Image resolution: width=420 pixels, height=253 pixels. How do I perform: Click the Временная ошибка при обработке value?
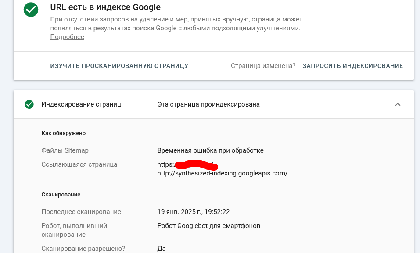pyautogui.click(x=210, y=150)
